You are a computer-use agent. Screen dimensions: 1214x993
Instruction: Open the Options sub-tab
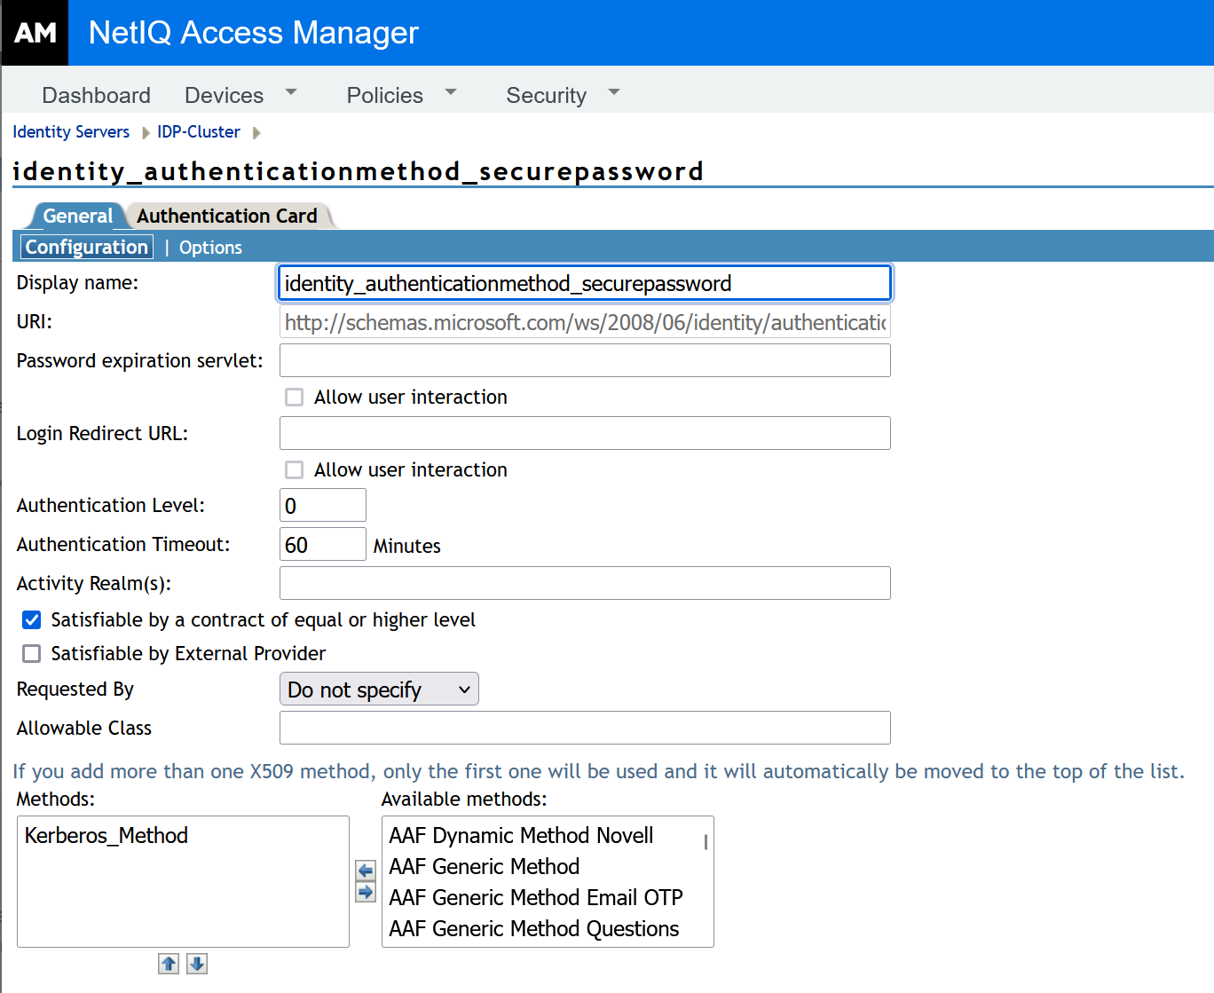[210, 248]
